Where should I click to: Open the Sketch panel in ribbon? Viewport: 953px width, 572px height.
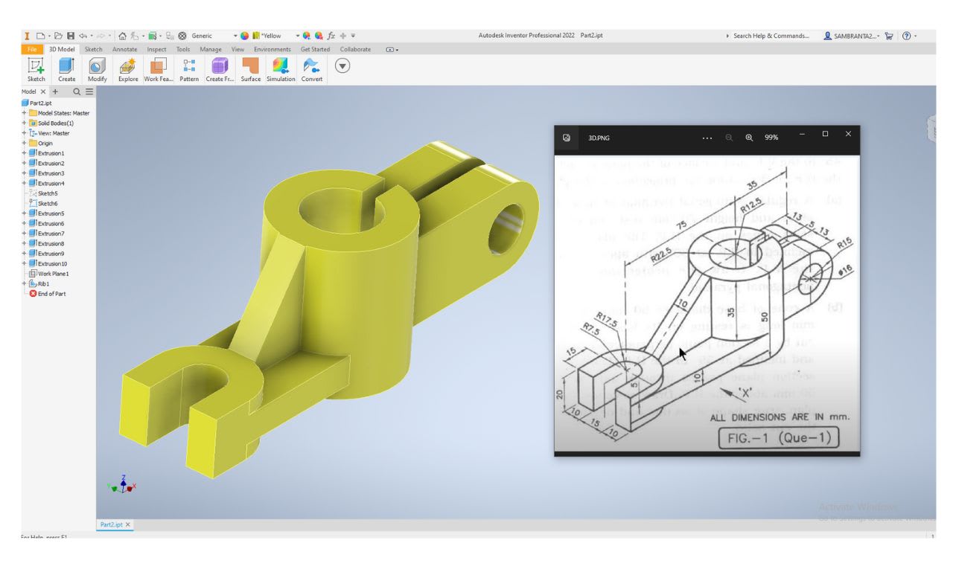point(36,69)
